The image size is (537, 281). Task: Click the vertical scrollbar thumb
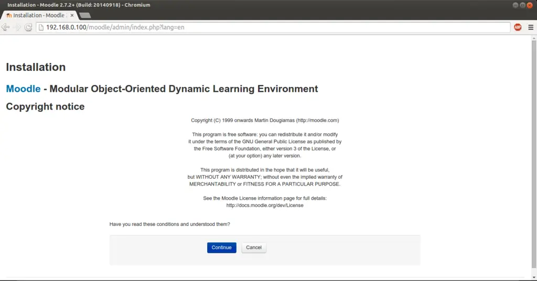[533, 154]
